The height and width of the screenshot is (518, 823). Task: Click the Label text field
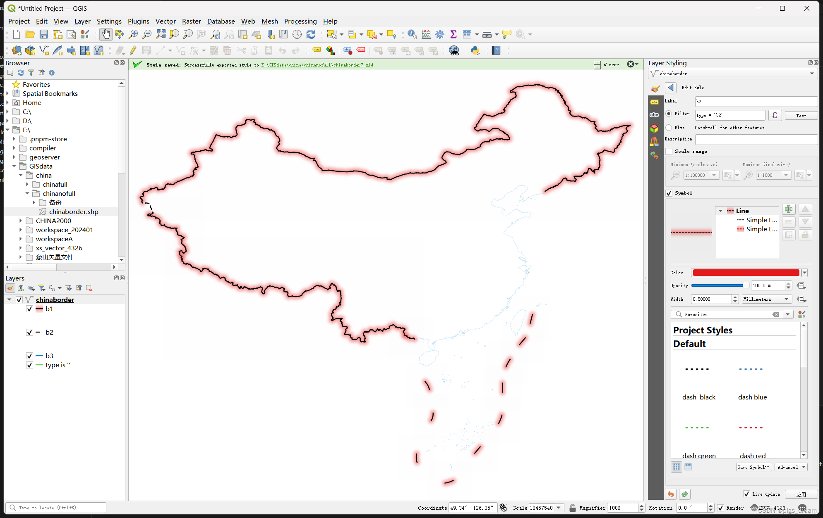coord(756,102)
